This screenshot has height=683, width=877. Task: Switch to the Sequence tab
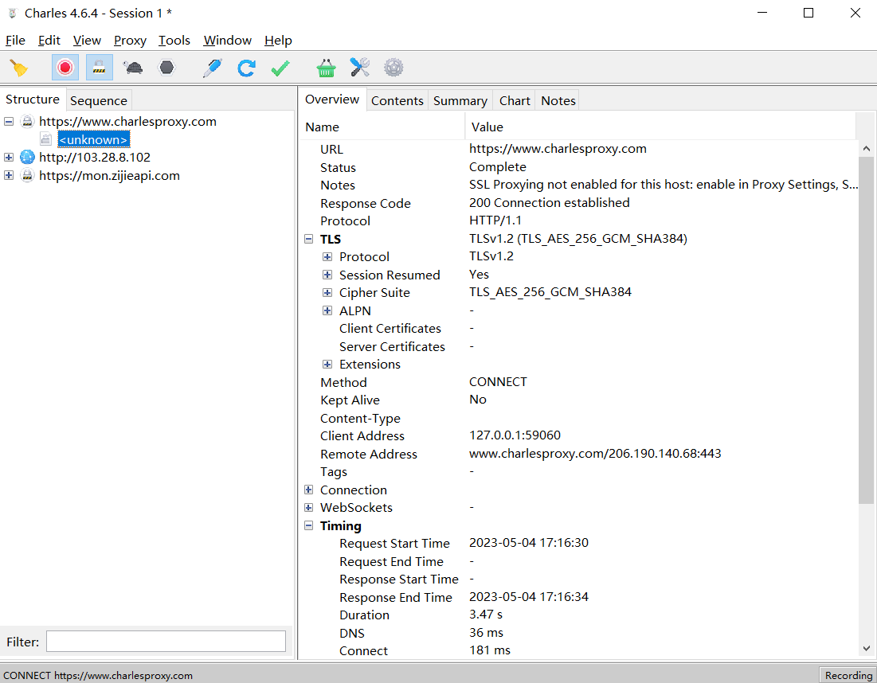click(98, 100)
